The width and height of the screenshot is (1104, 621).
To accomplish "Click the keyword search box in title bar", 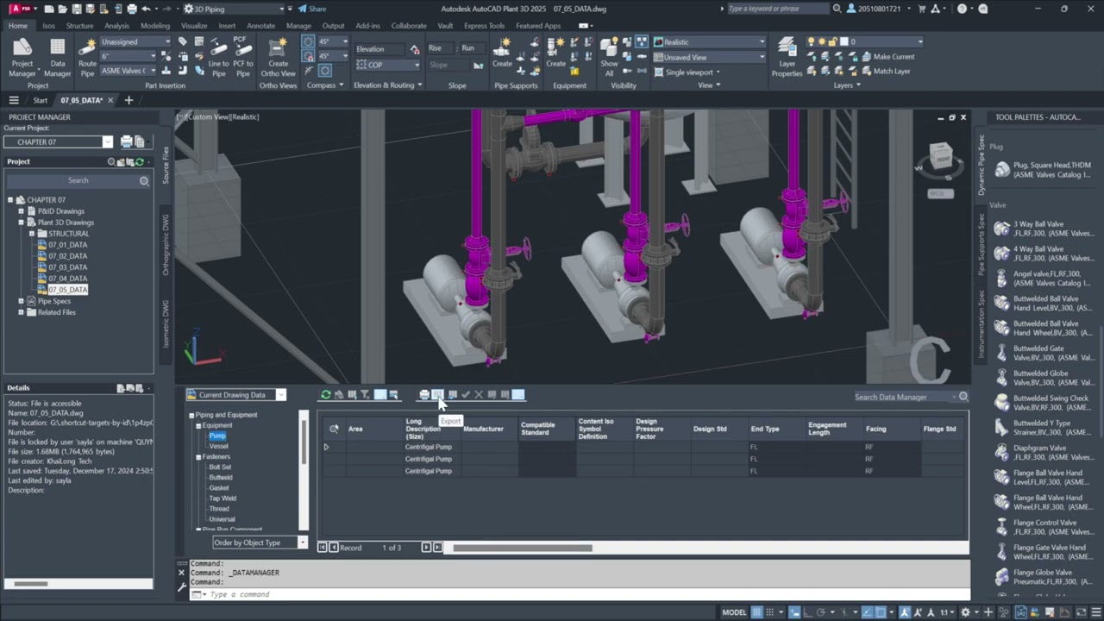I will (776, 9).
